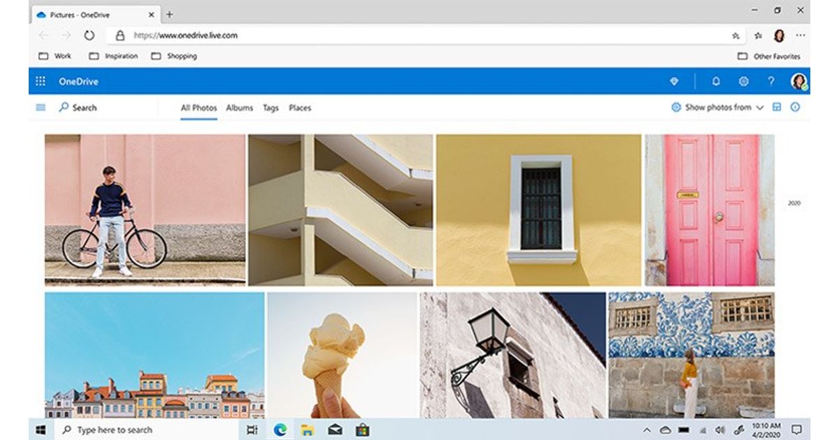
Task: Toggle the hamburger navigation menu
Action: coord(41,108)
